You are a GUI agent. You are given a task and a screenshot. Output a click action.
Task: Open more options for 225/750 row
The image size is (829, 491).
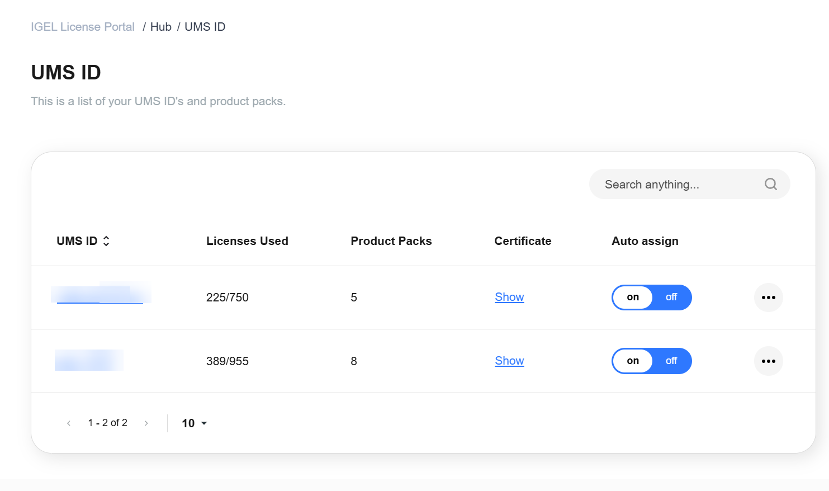[x=768, y=298]
